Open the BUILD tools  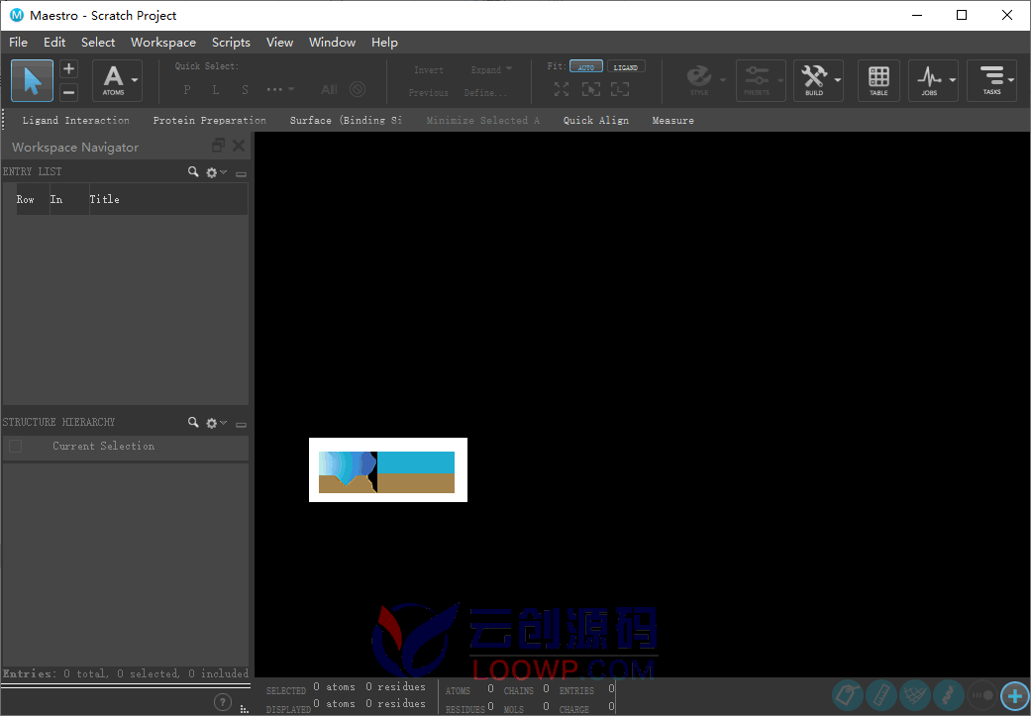coord(814,80)
